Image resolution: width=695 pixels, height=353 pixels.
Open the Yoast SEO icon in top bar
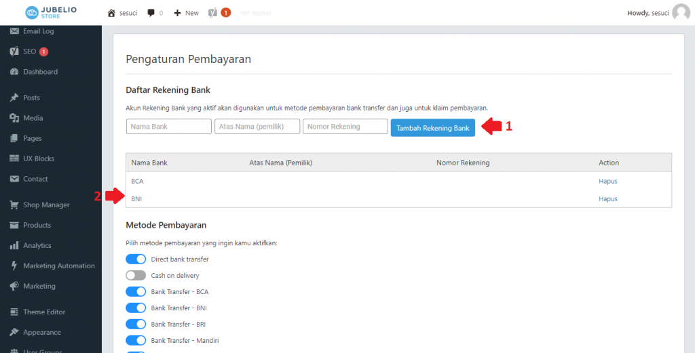(212, 13)
